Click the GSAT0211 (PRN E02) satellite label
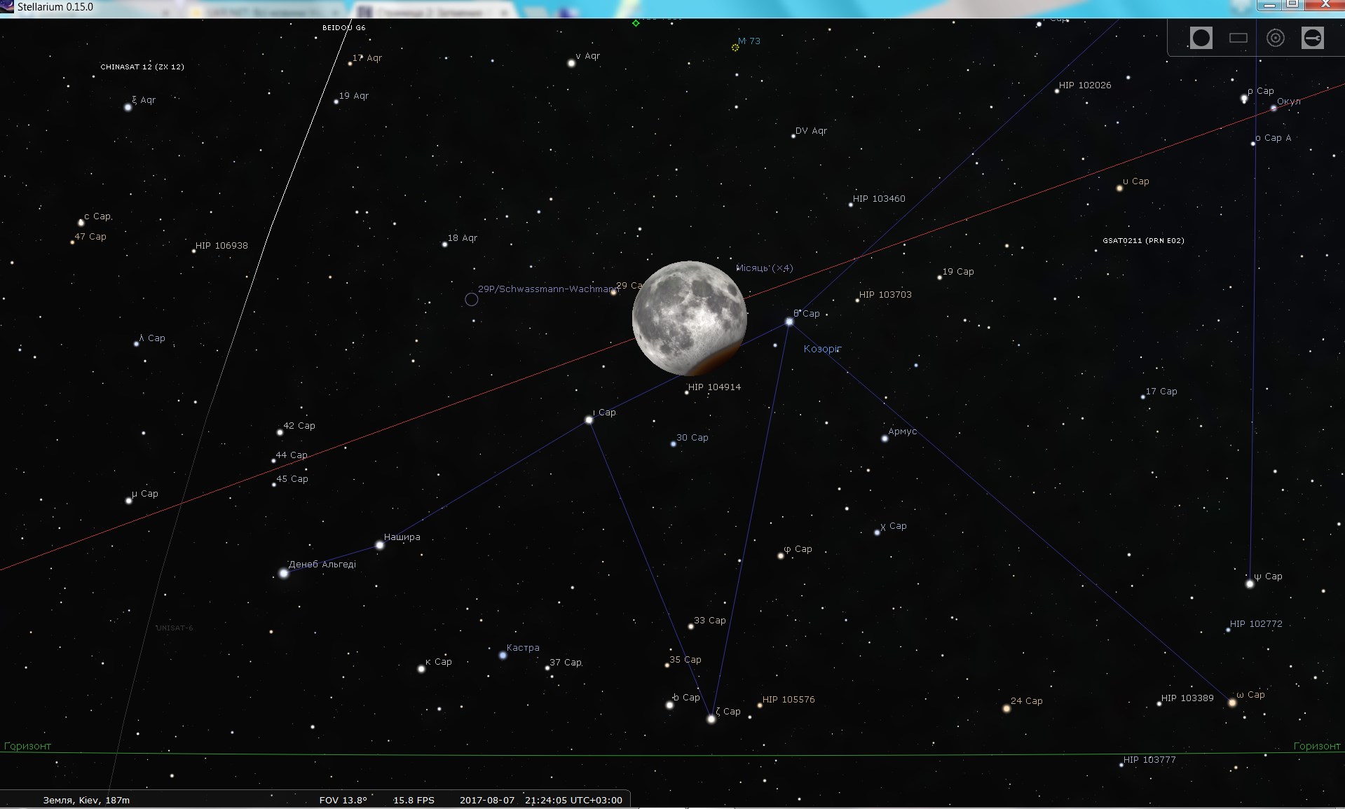Image resolution: width=1345 pixels, height=809 pixels. tap(1143, 241)
